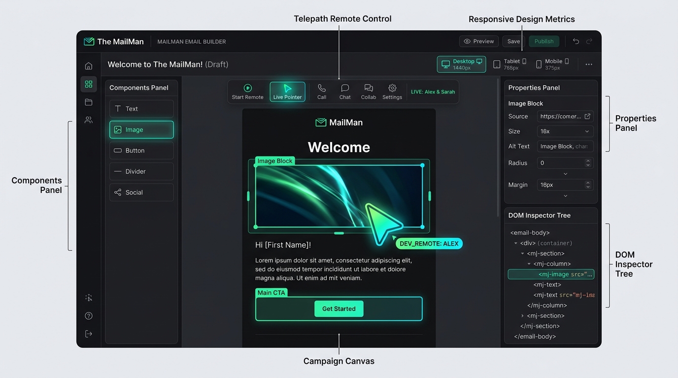This screenshot has height=378, width=678.
Task: Click the Publish button
Action: coord(544,41)
